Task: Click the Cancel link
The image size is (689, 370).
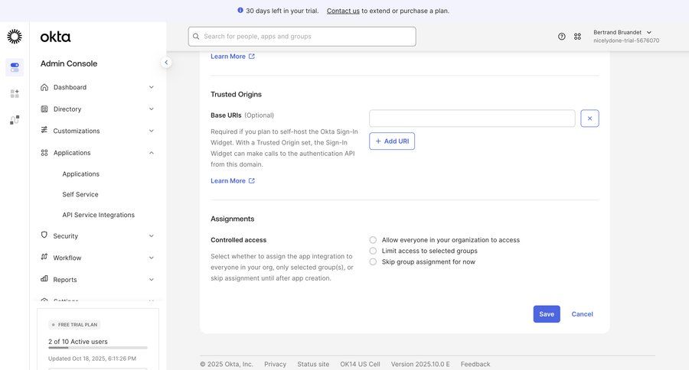Action: click(583, 314)
